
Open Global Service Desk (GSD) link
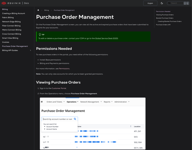pos(107,39)
